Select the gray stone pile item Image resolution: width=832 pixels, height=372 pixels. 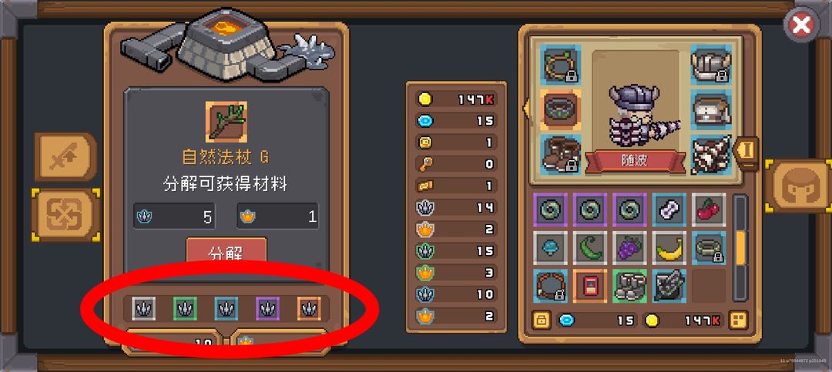[629, 286]
